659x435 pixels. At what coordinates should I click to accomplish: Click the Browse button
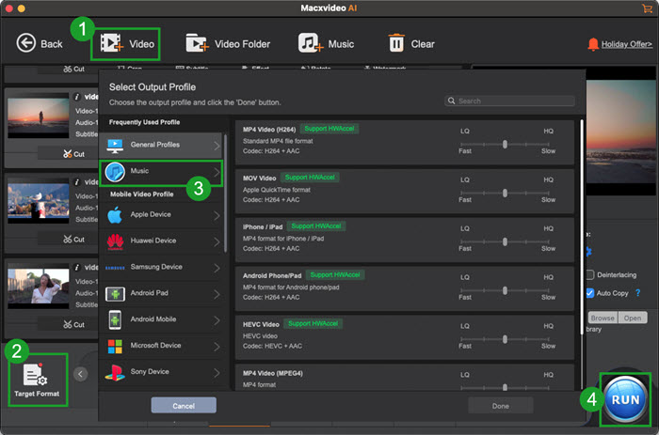[603, 318]
